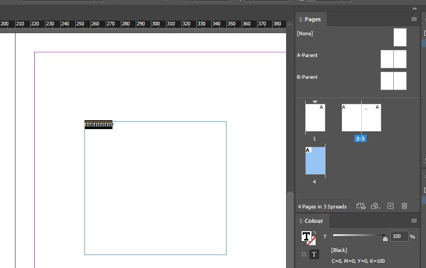Select the A-Parent spread thumbnail
The width and height of the screenshot is (426, 268).
393,59
